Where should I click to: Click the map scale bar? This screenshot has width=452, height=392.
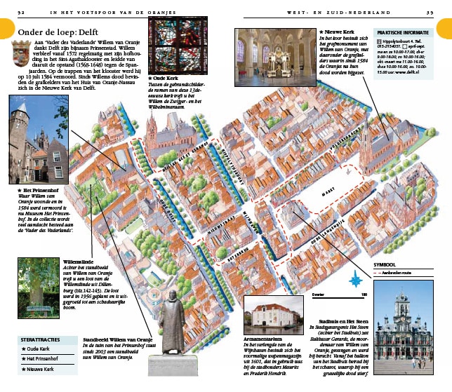(340, 297)
